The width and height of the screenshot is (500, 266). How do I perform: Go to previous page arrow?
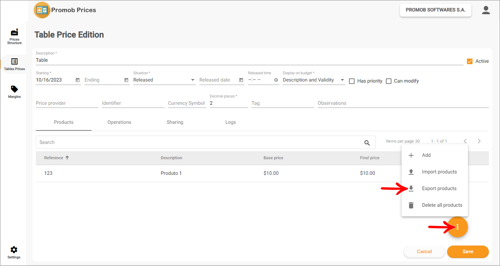[x=465, y=141]
